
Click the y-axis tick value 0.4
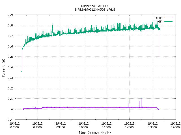[x=10, y=67]
